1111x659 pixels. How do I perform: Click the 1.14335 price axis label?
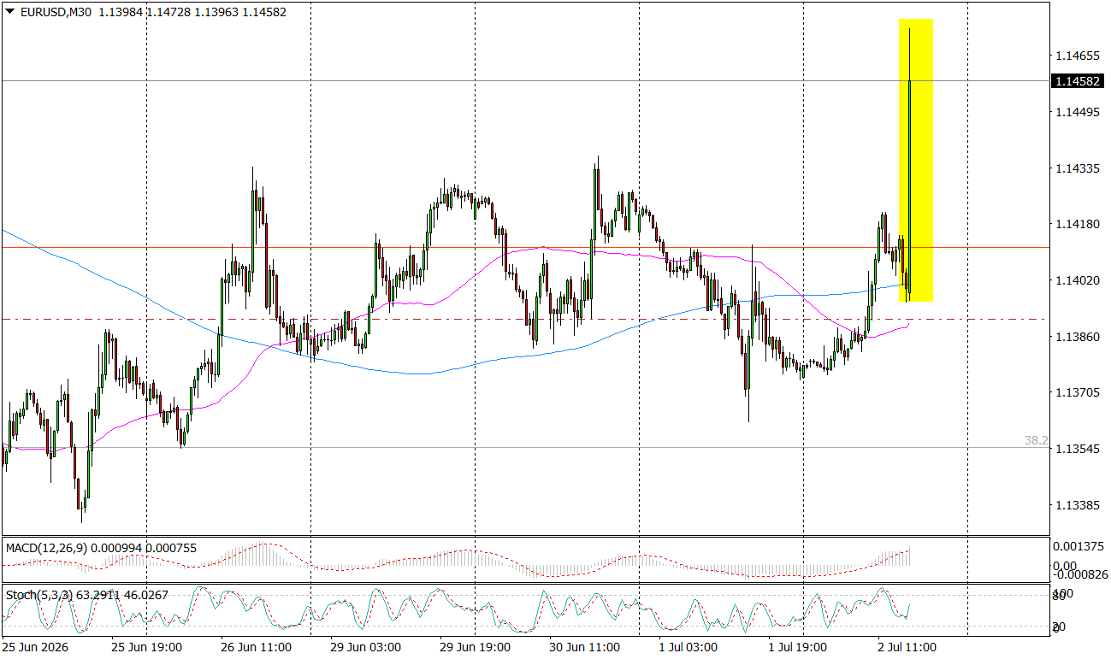click(x=1077, y=169)
